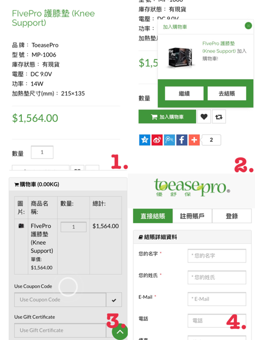255x340 pixels.
Task: Select 註冊賬戶 tab
Action: [192, 216]
